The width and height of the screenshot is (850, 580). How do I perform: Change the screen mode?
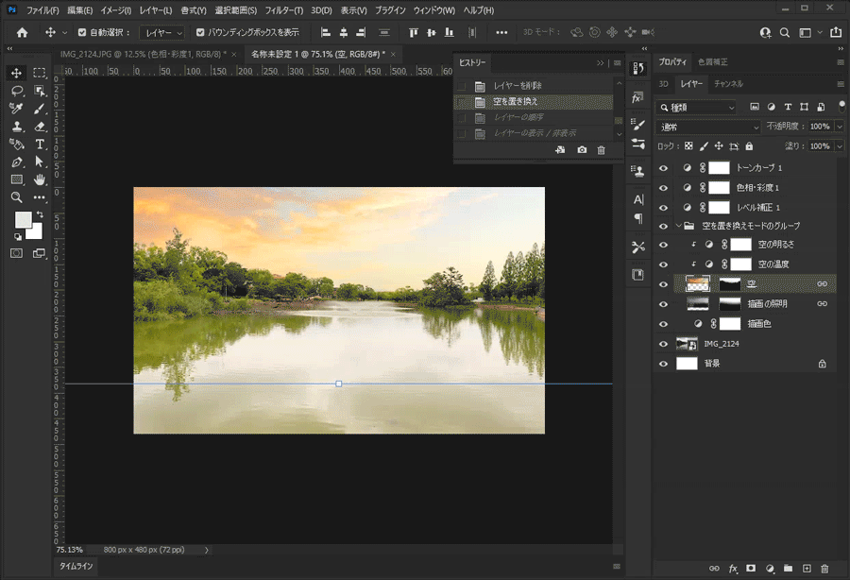(x=39, y=253)
